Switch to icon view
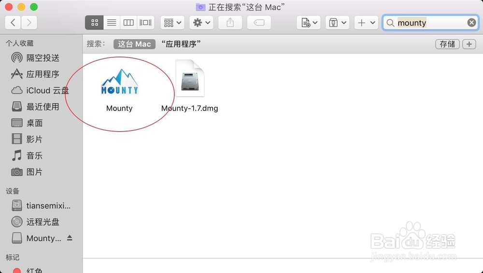The width and height of the screenshot is (483, 273). click(x=94, y=23)
